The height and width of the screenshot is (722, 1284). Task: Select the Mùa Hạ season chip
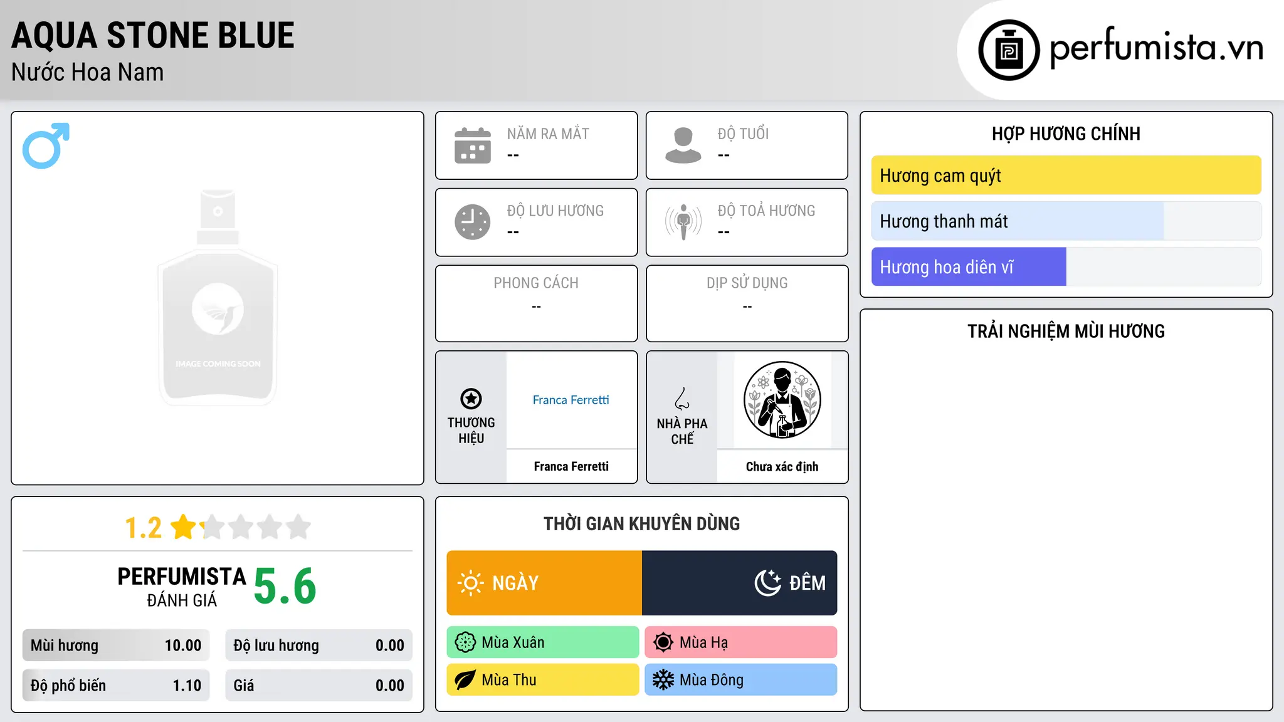point(741,642)
